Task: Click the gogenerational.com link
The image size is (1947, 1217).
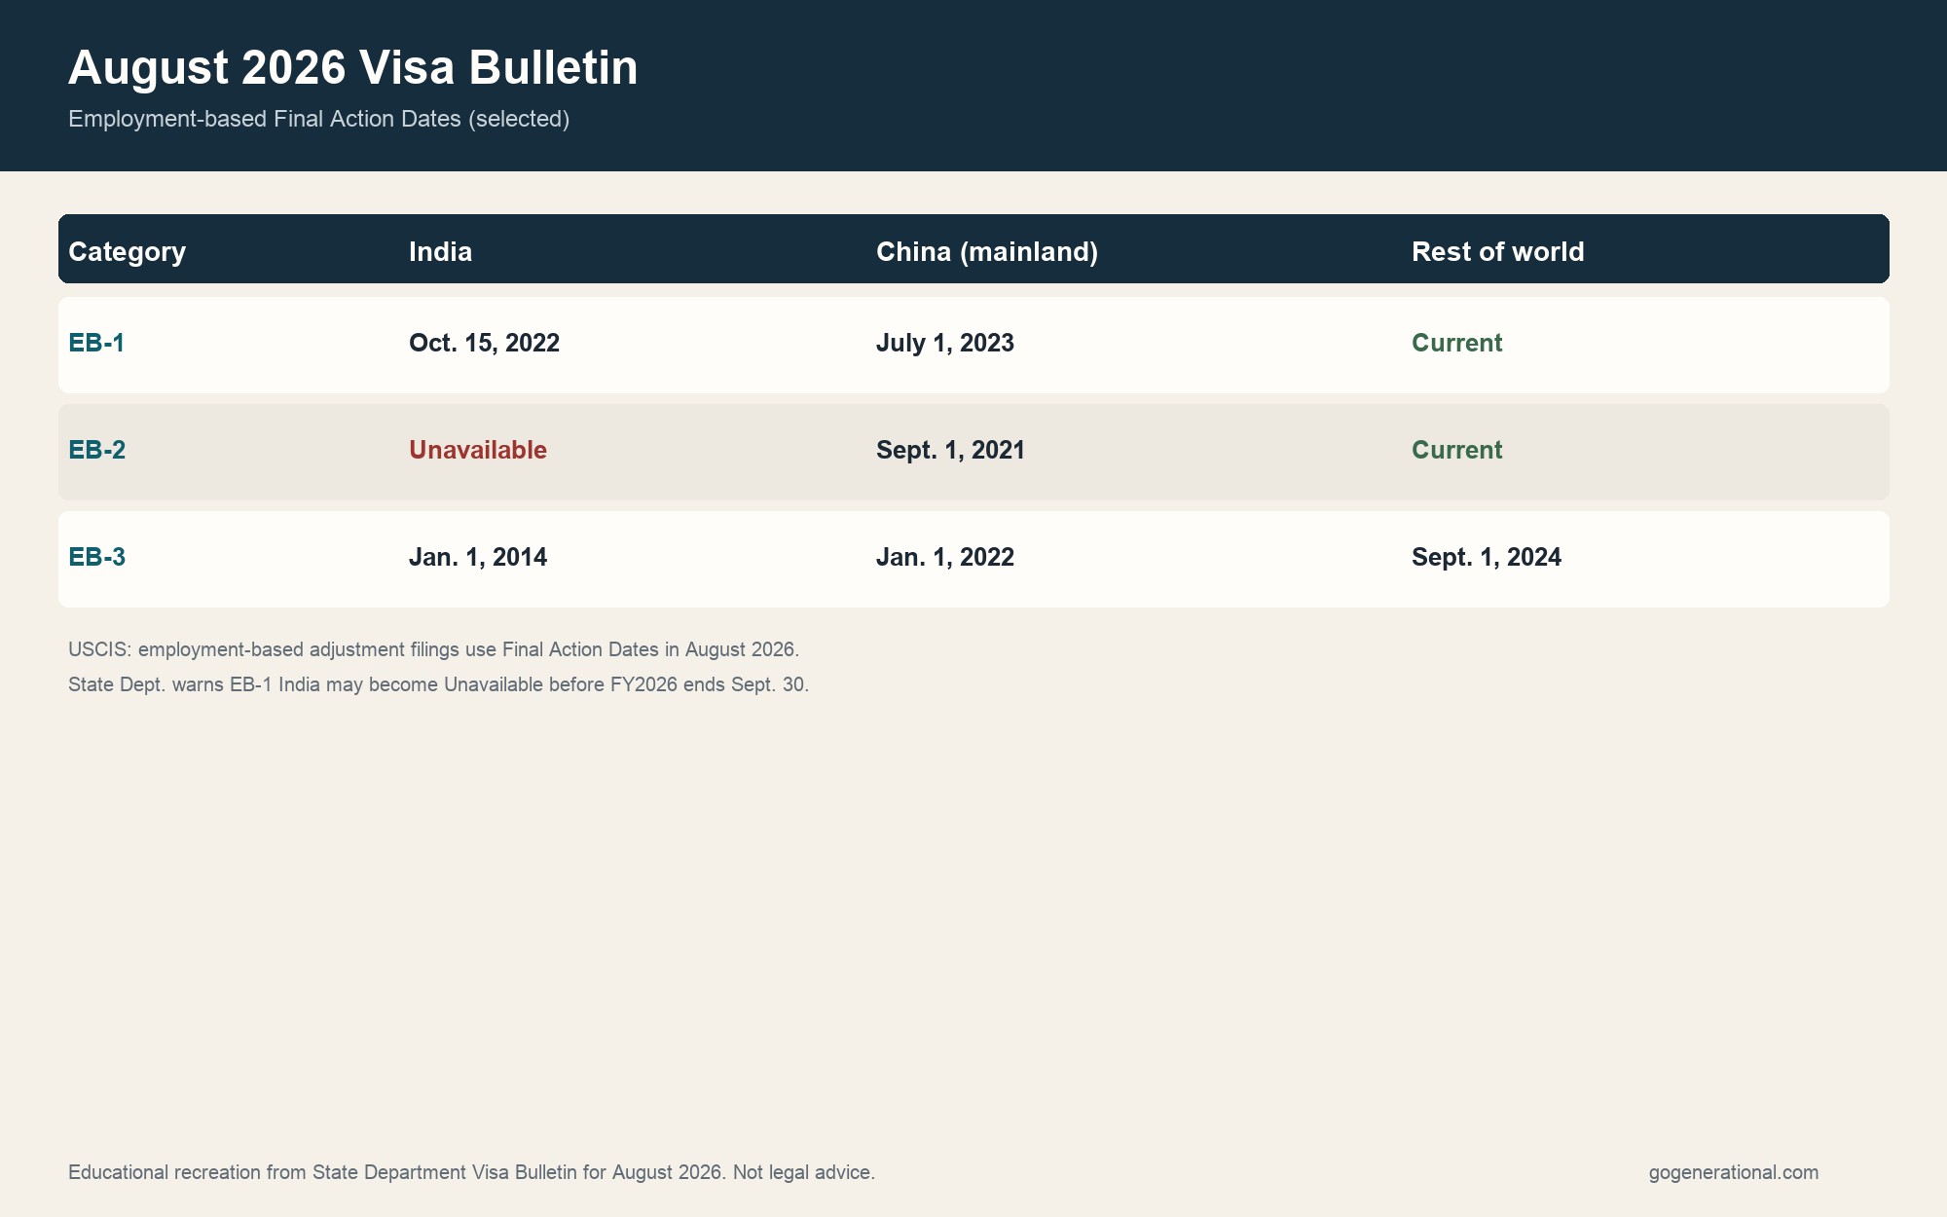Action: pyautogui.click(x=1733, y=1172)
